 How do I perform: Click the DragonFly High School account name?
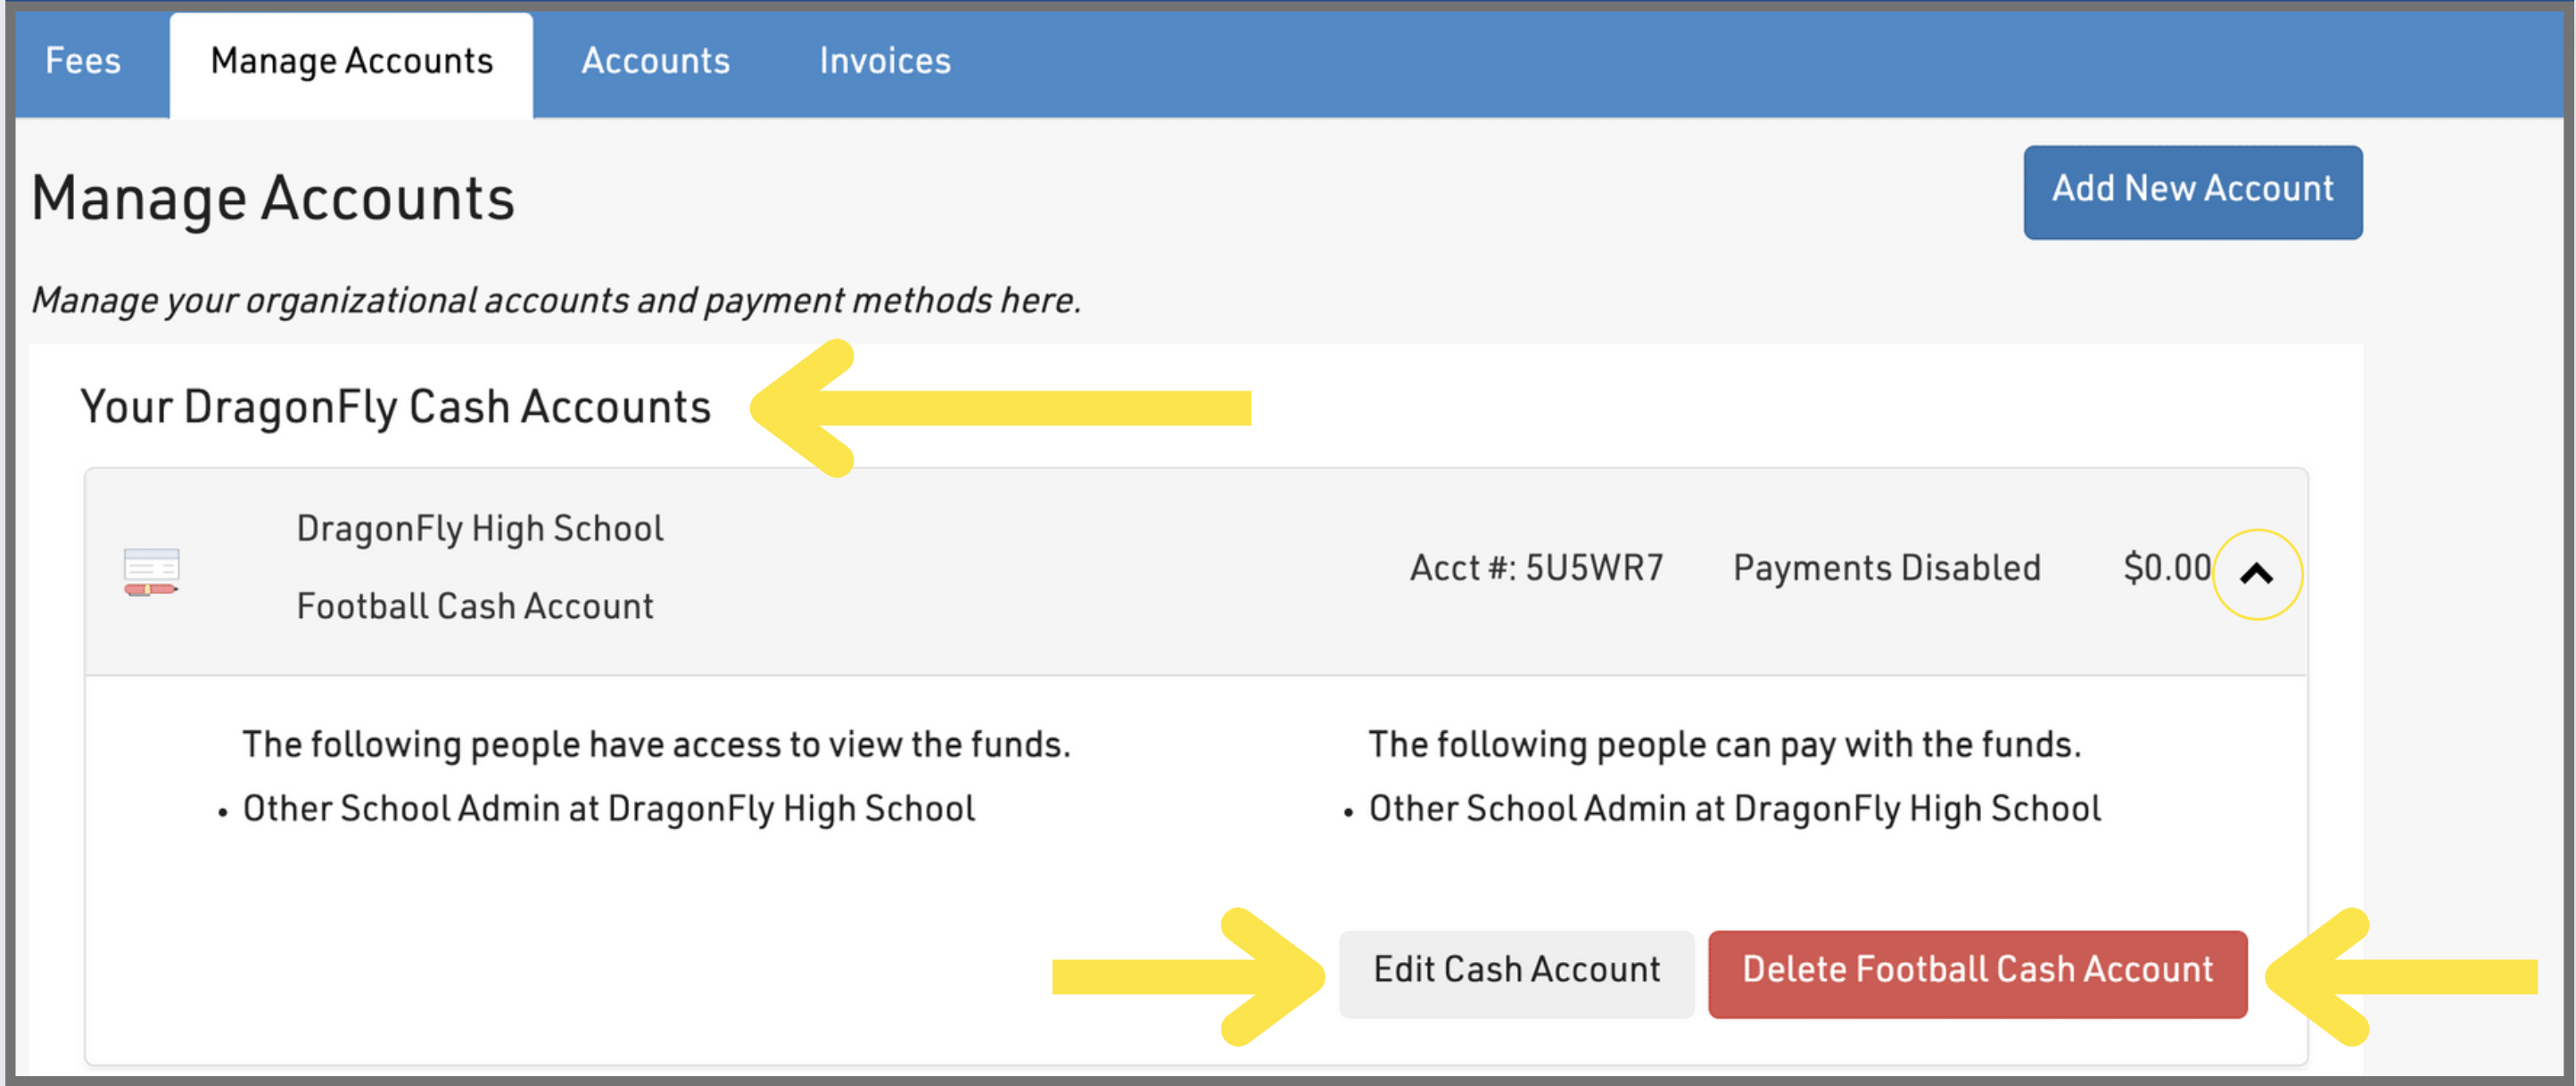(479, 528)
